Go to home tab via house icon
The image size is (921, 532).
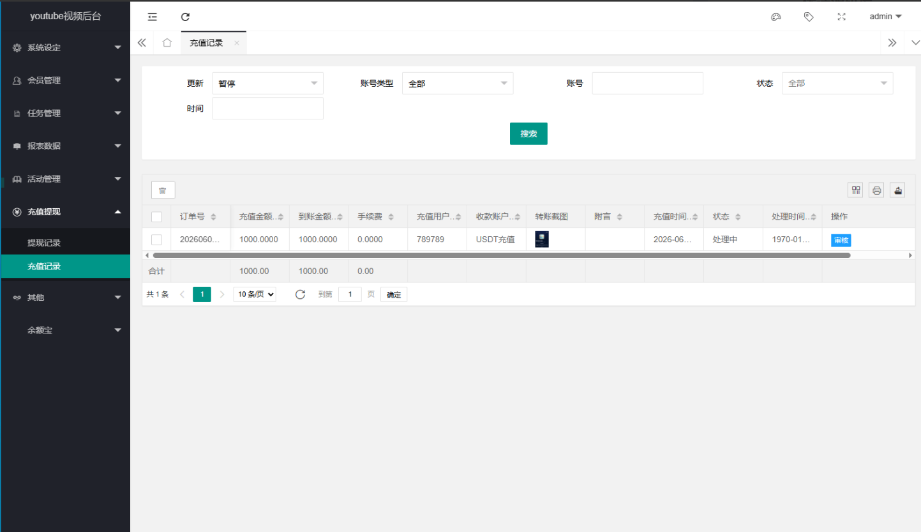(167, 43)
